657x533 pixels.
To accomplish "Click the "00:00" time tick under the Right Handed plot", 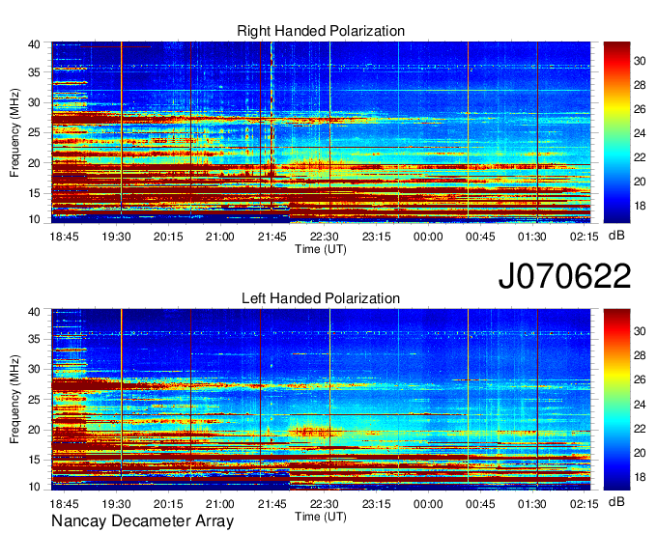I will click(x=428, y=237).
